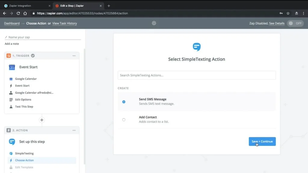Open Test This Step in trigger
Viewport: 308px width, 173px height.
(x=24, y=107)
